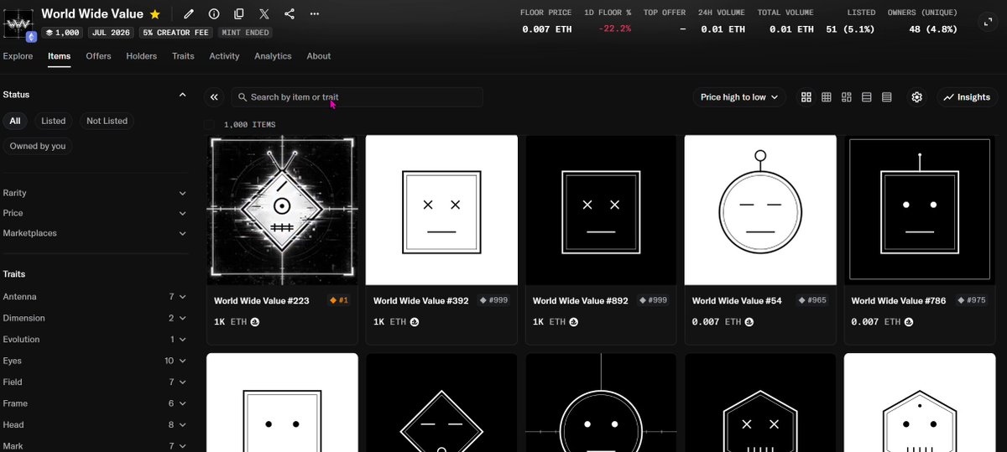Viewport: 1007px width, 452px height.
Task: Click the search magnifier icon
Action: point(243,97)
